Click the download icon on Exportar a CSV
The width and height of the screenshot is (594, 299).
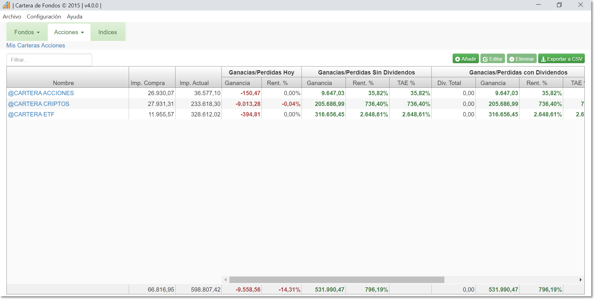click(x=543, y=59)
